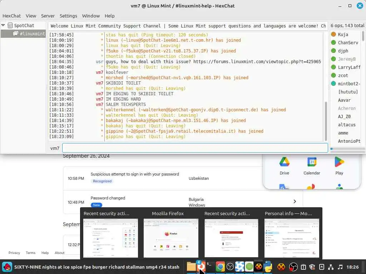Viewport: 366px width, 274px height.
Task: Open the notification alert tray icon
Action: pos(303,267)
